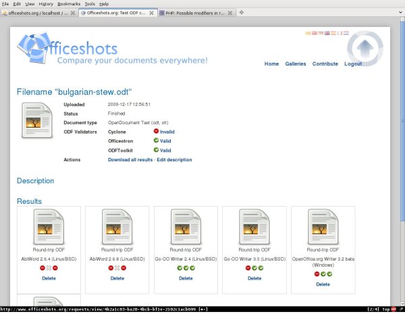Delete the AbiWord 2.6.8 result

[117, 278]
